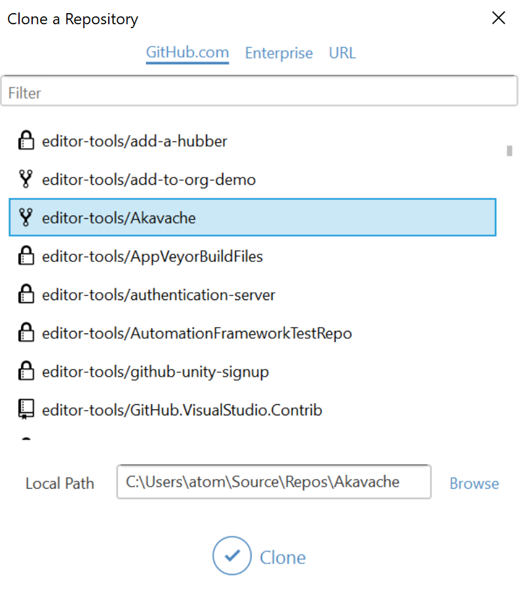
Task: Click lock icon beside editor-tools/add-a-hubber
Action: (x=26, y=140)
